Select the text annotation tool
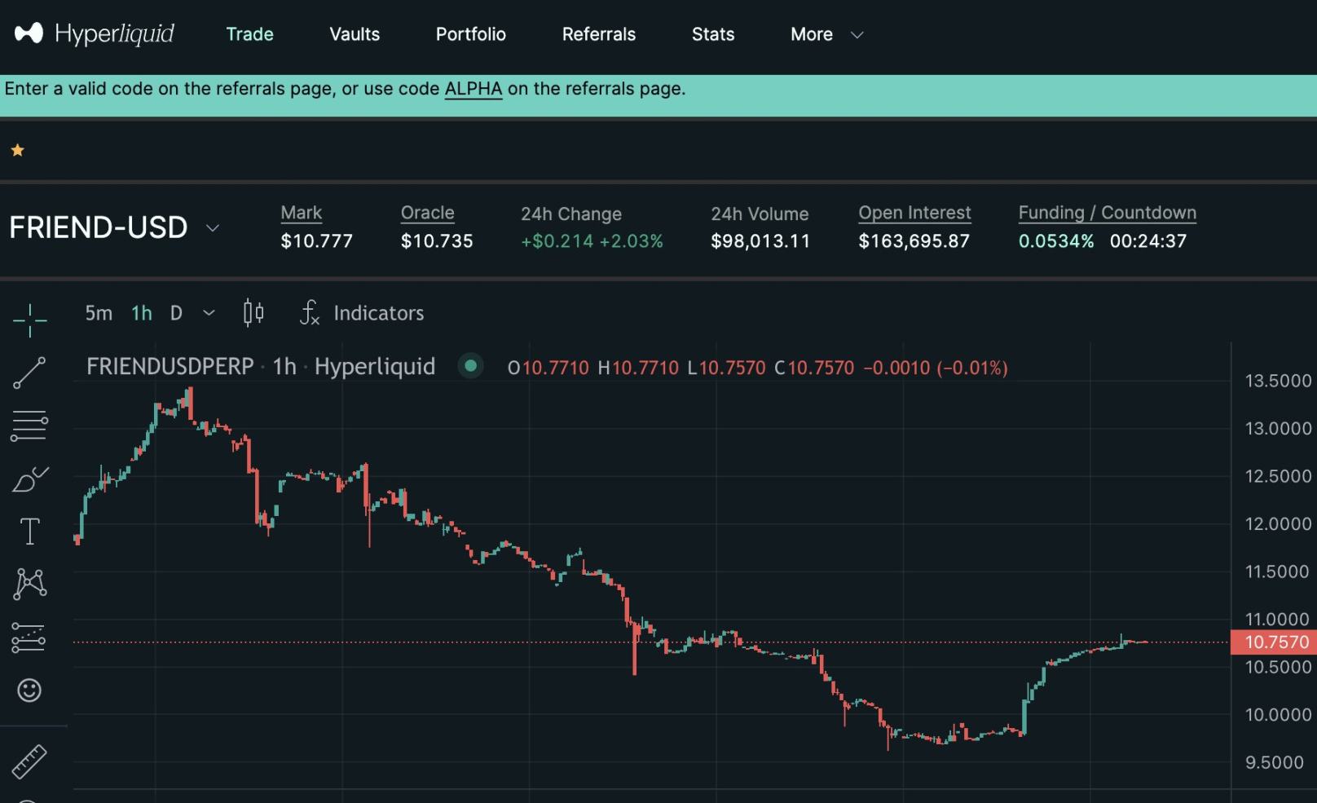Image resolution: width=1317 pixels, height=803 pixels. click(x=30, y=530)
